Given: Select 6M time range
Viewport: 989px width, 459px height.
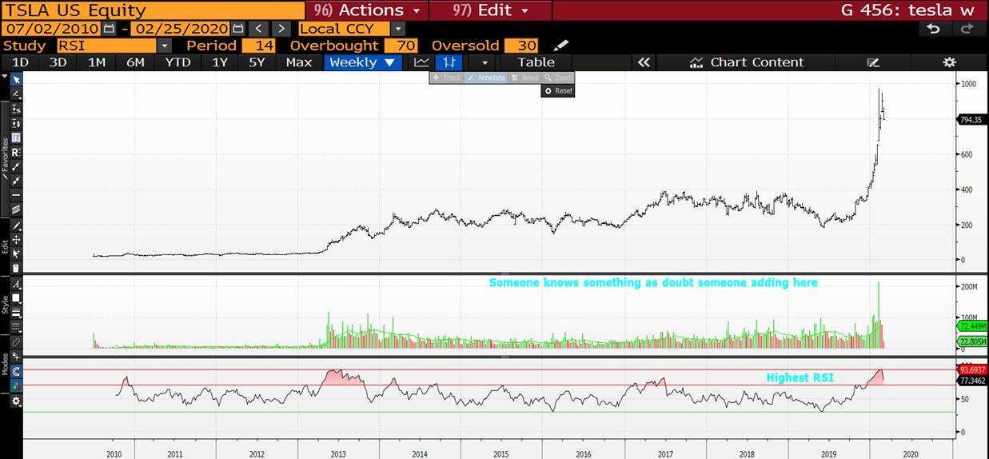Looking at the screenshot, I should pyautogui.click(x=136, y=62).
